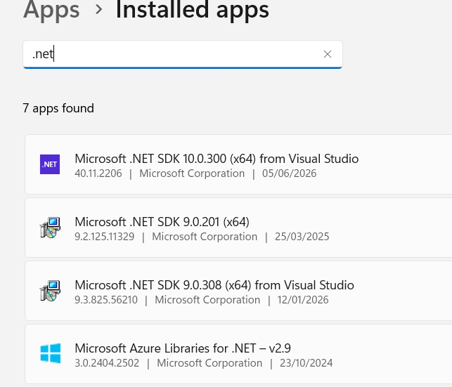452x387 pixels.
Task: Click install date 05/06/2026
Action: 289,173
